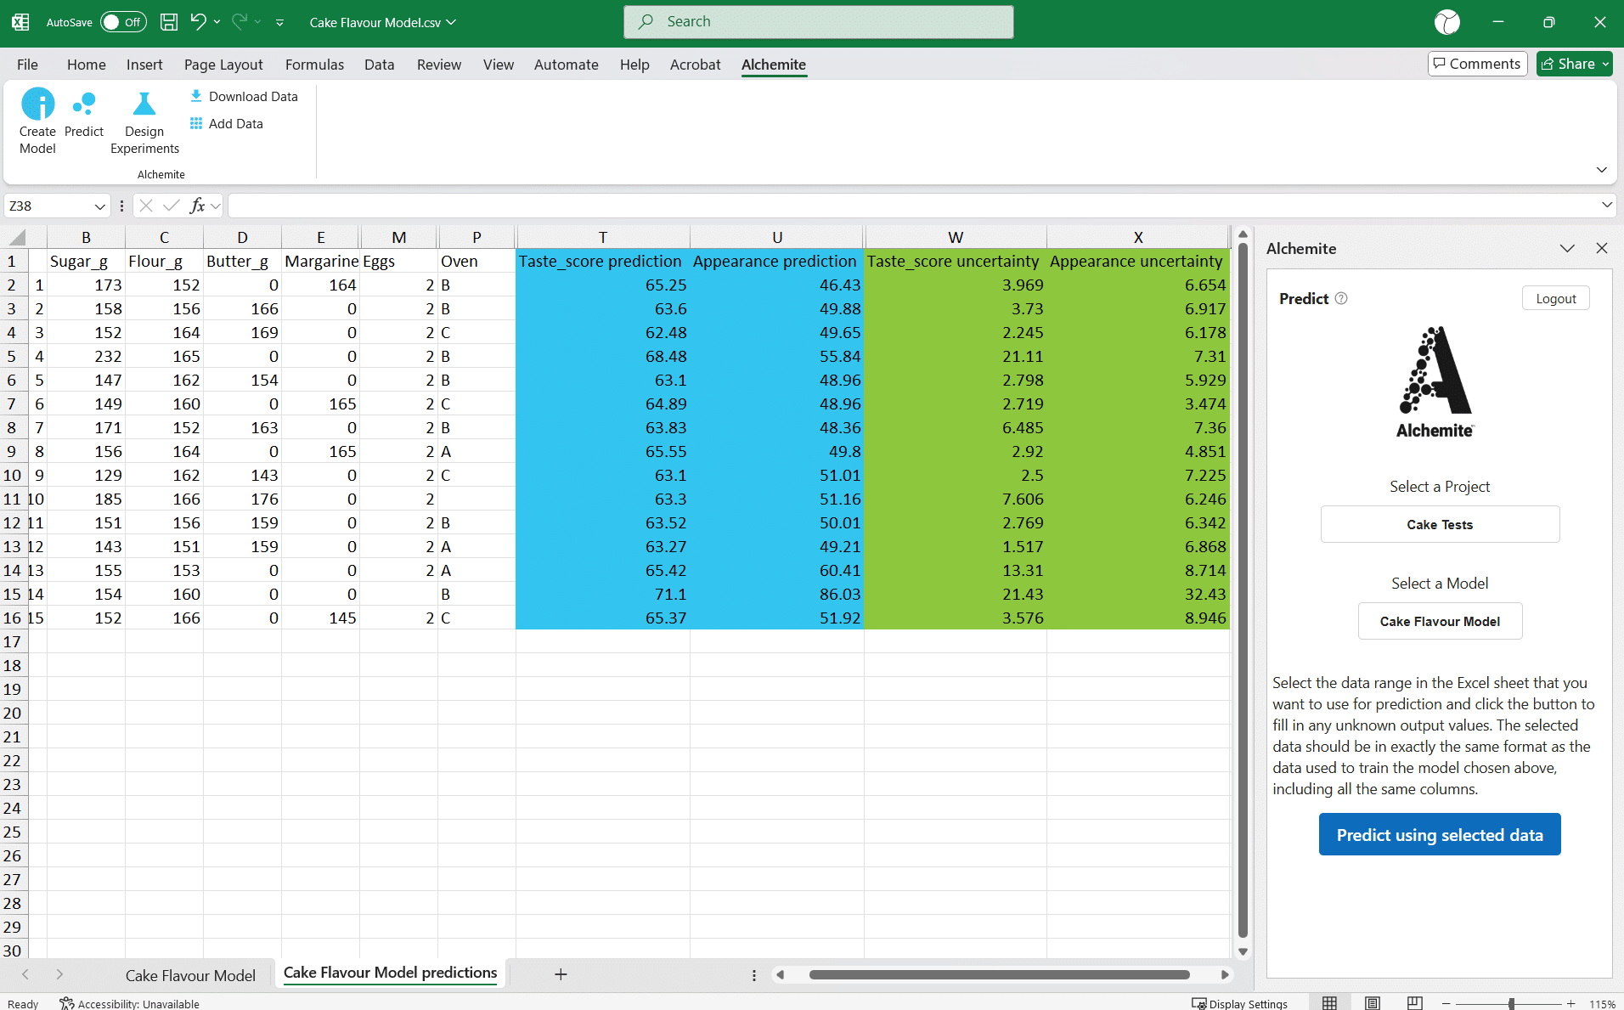Click Download Data in ribbon
Viewport: 1624px width, 1010px height.
[244, 97]
